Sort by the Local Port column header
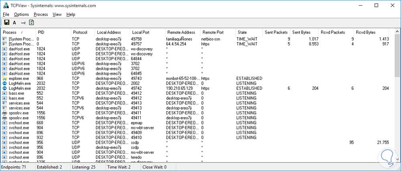The image size is (401, 171). click(x=148, y=32)
